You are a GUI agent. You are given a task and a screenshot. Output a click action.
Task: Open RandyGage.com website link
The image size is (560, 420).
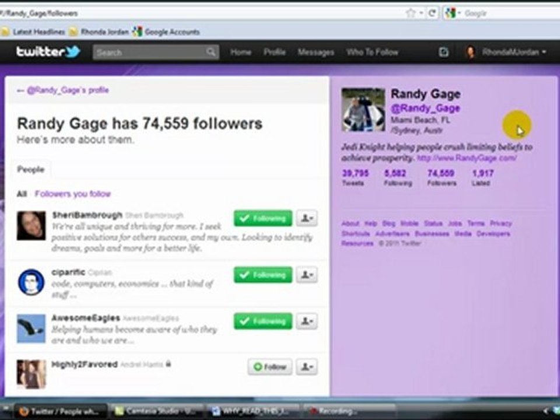467,157
